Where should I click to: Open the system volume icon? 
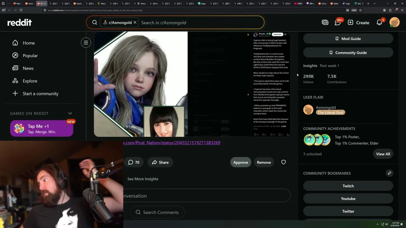click(x=386, y=224)
